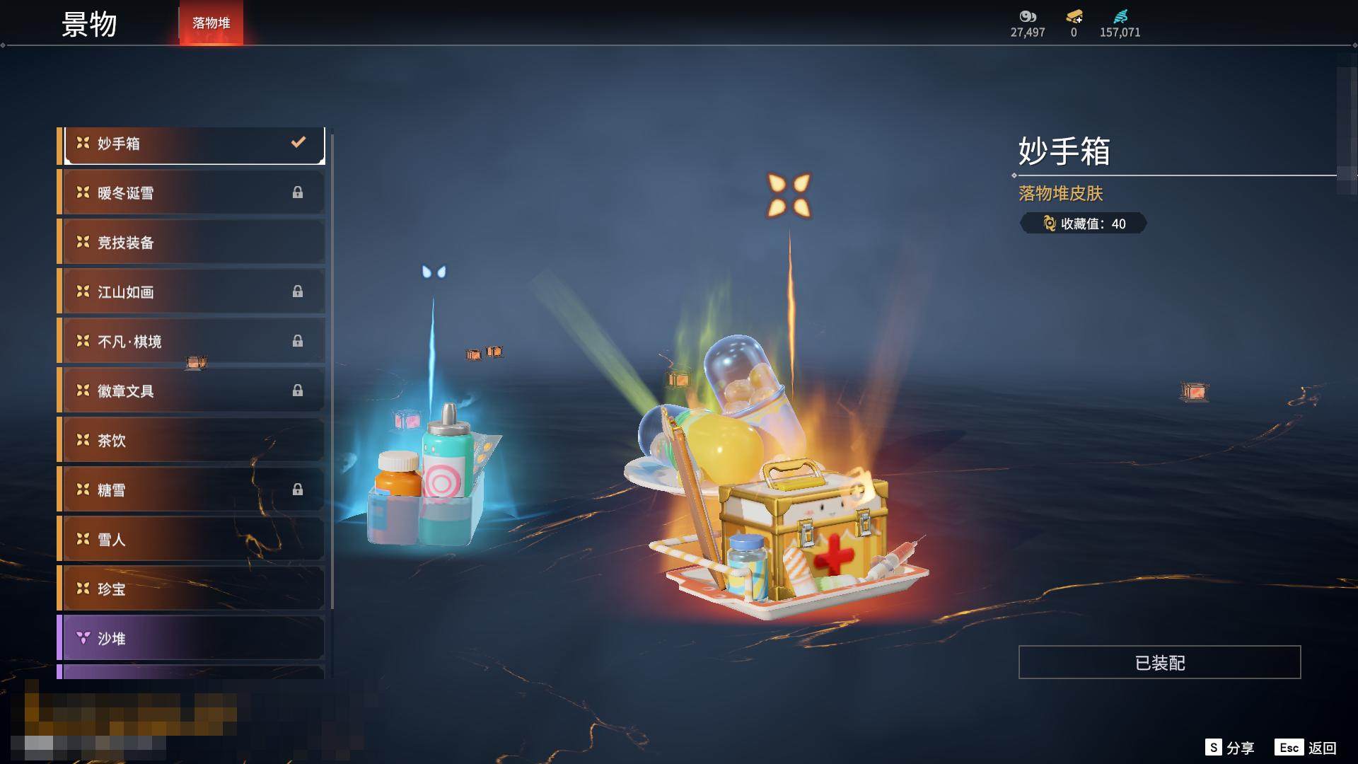Choose the purple 沙堆 skin entry
Image resolution: width=1358 pixels, height=764 pixels.
(191, 638)
